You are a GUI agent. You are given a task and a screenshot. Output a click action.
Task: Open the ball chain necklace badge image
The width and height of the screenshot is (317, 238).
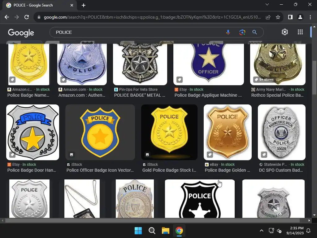(82, 199)
